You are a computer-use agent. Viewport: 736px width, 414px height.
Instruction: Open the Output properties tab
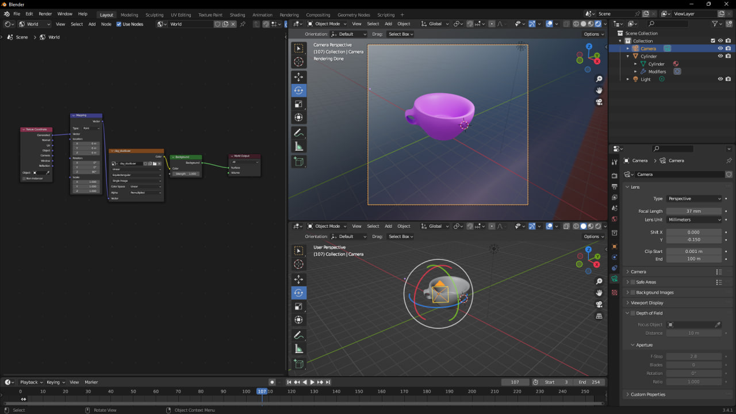615,187
